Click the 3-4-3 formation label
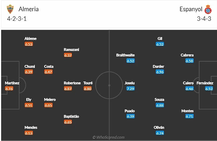 tap(204, 19)
